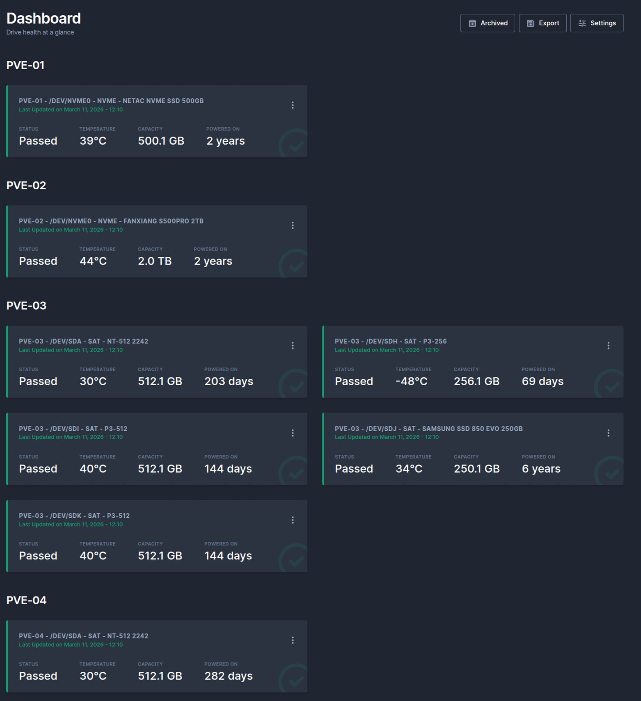Image resolution: width=641 pixels, height=701 pixels.
Task: Open the Archived drives view
Action: point(488,23)
